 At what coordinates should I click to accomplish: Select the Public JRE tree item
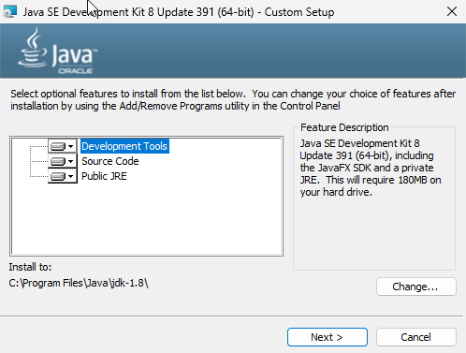tap(104, 176)
